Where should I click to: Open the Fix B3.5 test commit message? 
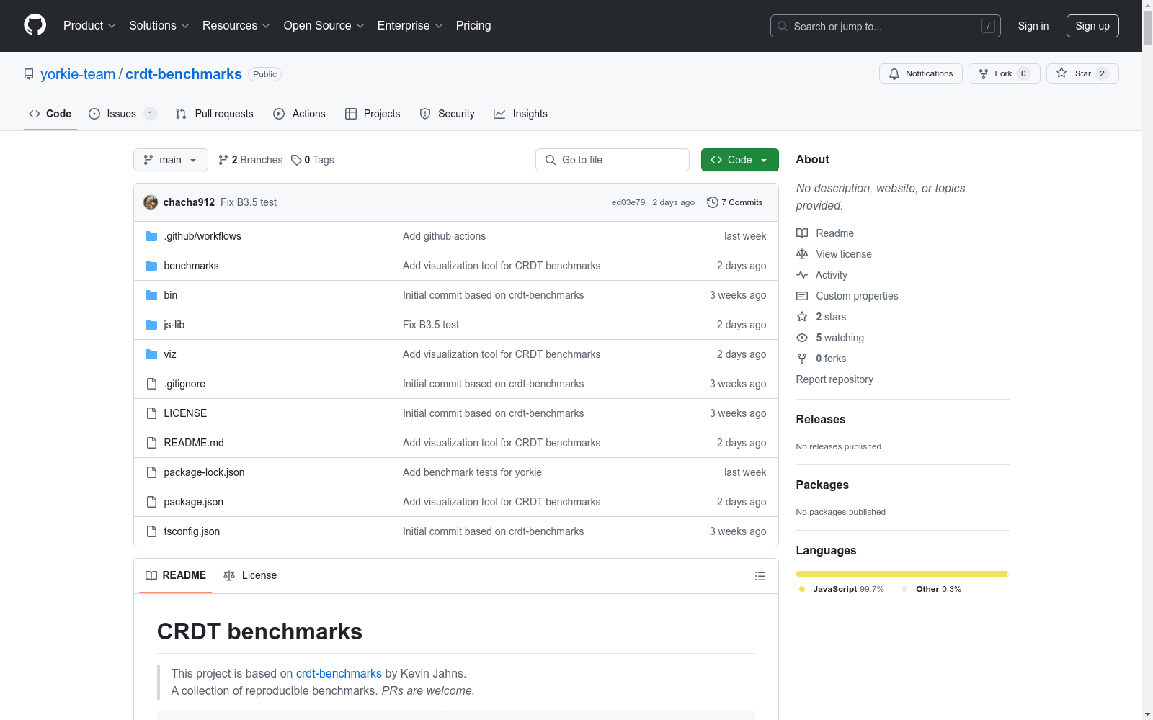pos(249,202)
